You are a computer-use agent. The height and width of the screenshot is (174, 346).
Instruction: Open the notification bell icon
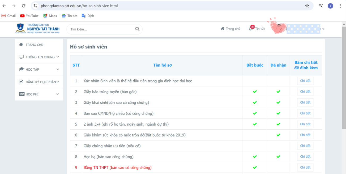click(251, 29)
